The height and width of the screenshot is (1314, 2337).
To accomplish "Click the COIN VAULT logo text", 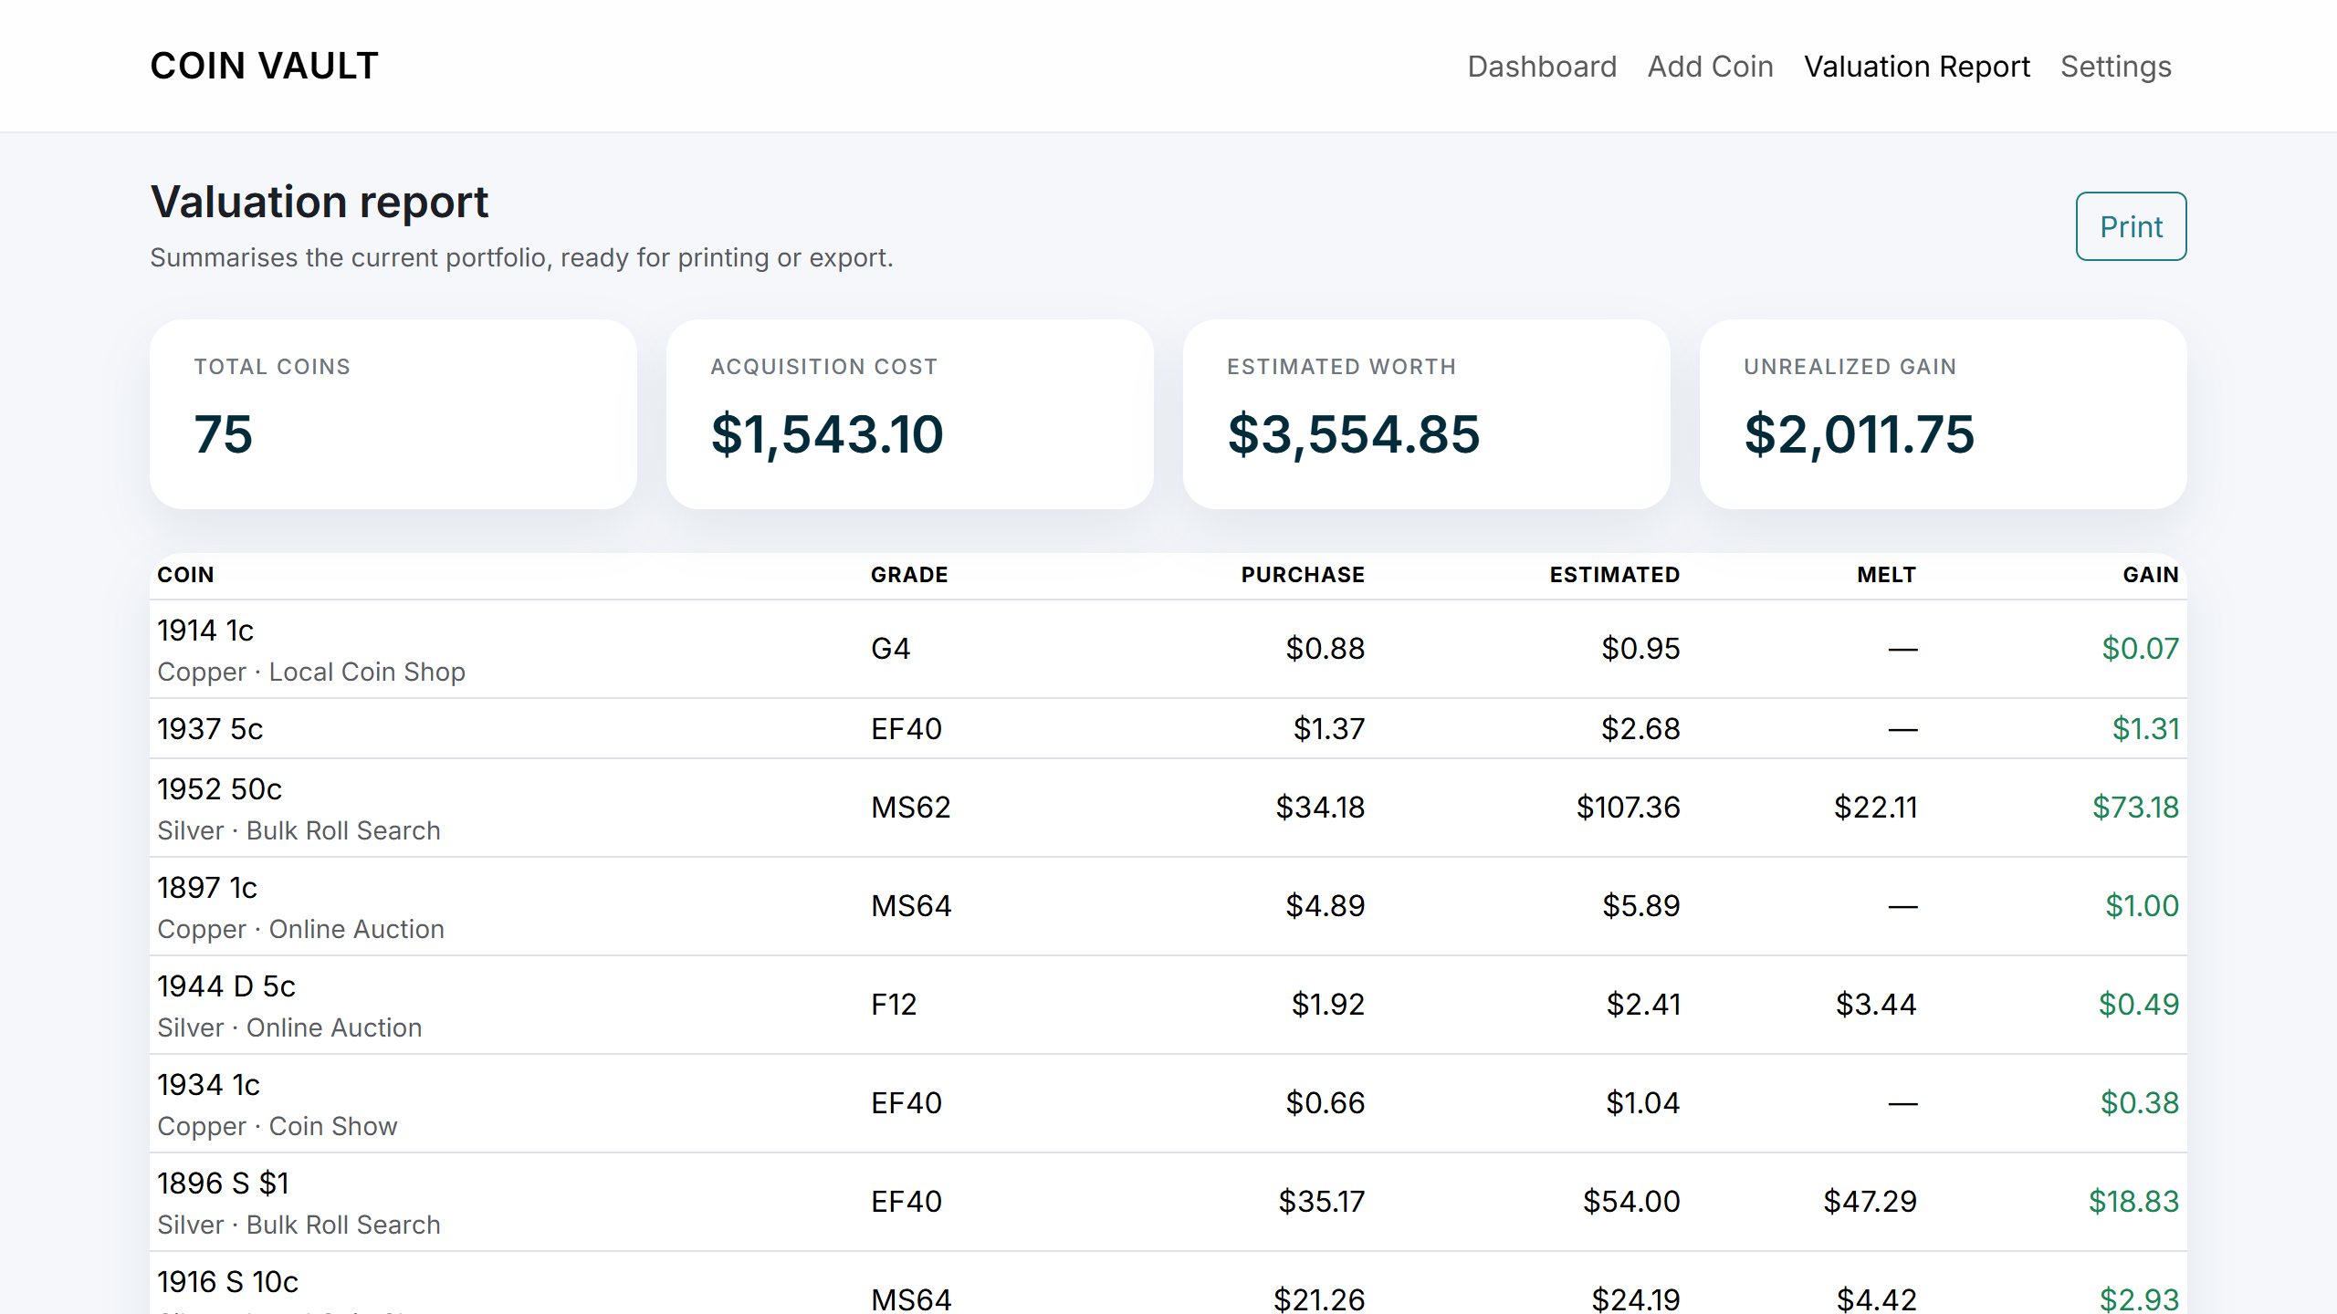I will coord(264,66).
